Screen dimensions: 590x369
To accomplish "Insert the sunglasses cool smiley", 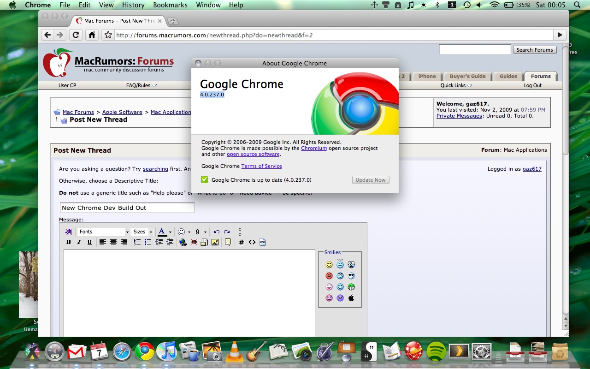I will (351, 276).
